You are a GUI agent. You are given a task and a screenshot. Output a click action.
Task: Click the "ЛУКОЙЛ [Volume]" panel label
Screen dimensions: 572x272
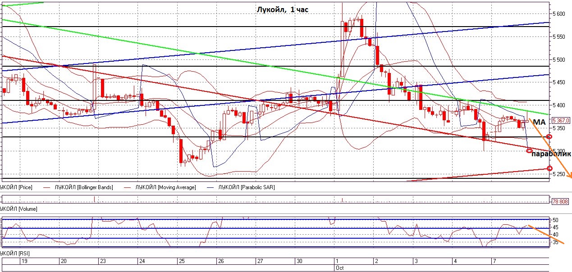(18, 209)
